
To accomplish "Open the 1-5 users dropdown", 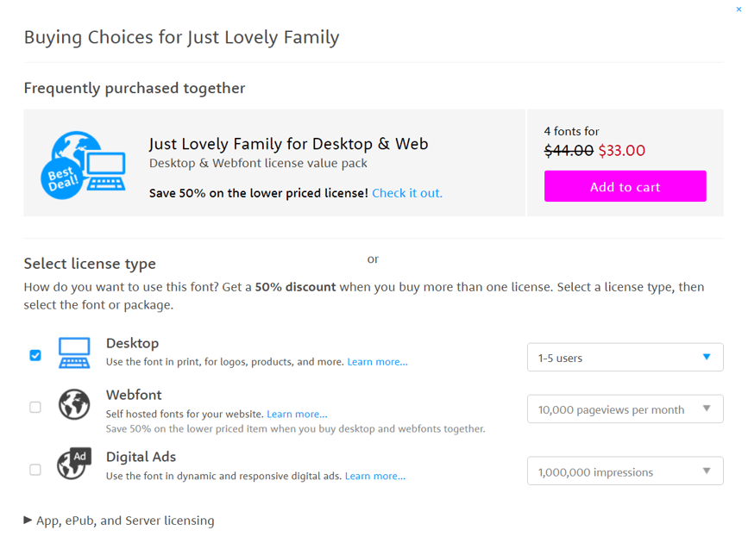I will point(625,358).
